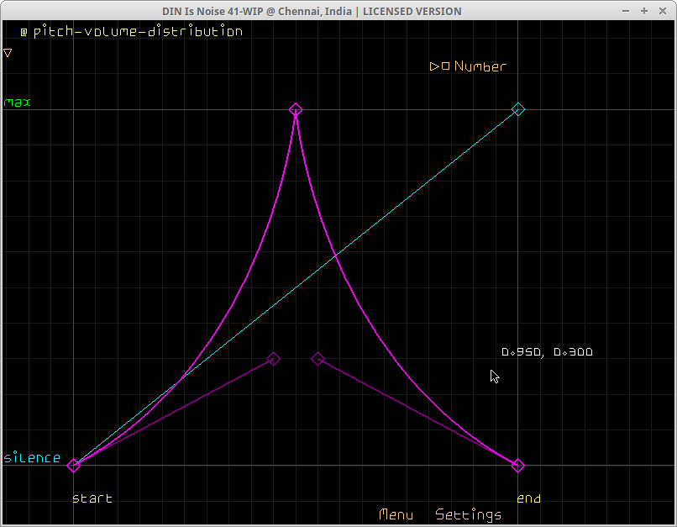The height and width of the screenshot is (527, 677).
Task: Grab the left purple tangent handle
Action: pyautogui.click(x=273, y=359)
